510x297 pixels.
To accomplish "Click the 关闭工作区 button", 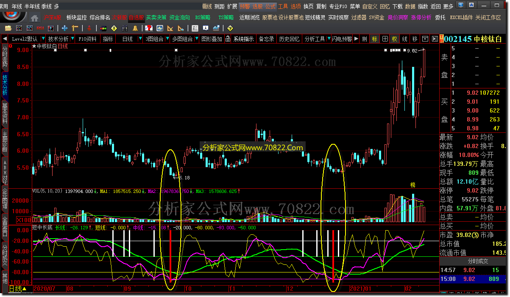I will (488, 18).
